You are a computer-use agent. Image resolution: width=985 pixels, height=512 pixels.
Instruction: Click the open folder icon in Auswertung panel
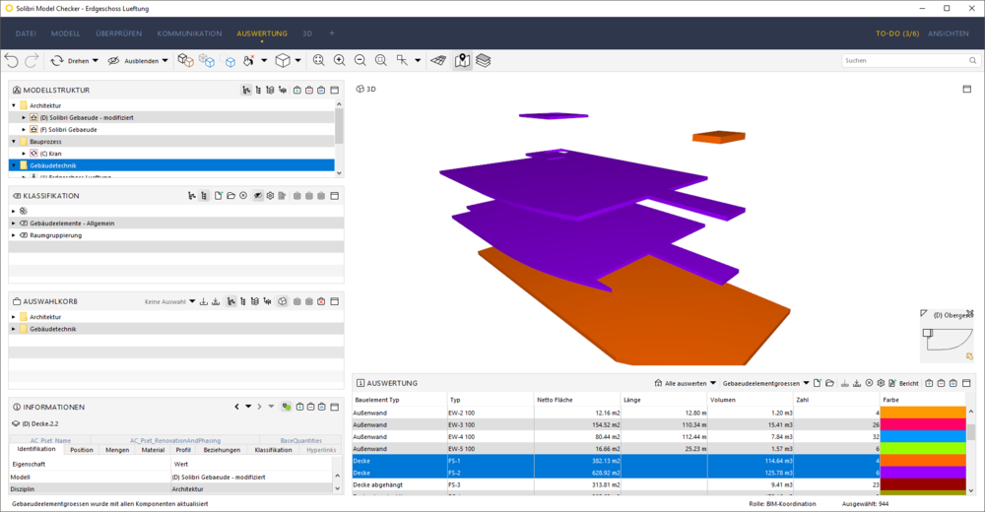click(x=830, y=382)
